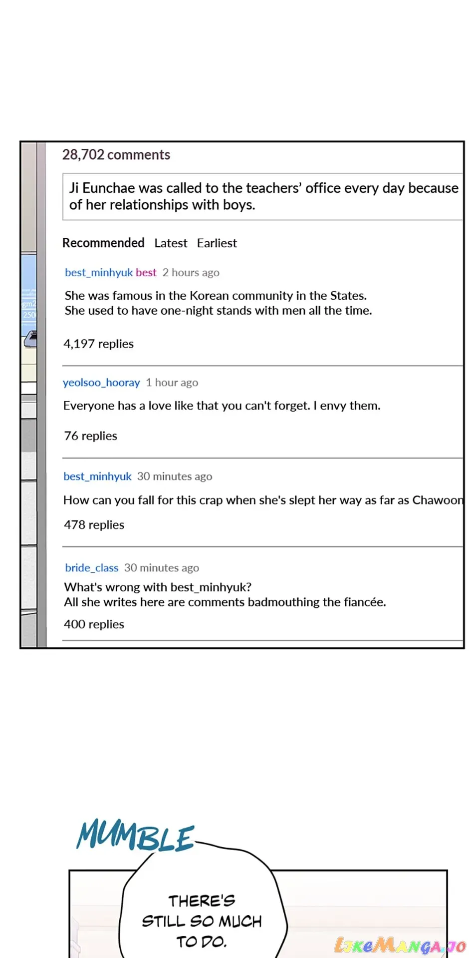469x958 pixels.
Task: Expand the 4,197 replies thread
Action: pos(99,344)
